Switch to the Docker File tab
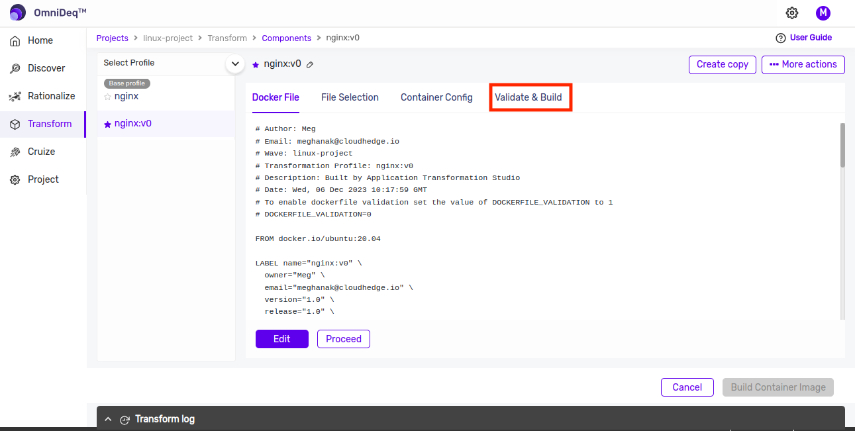The height and width of the screenshot is (431, 855). coord(276,97)
